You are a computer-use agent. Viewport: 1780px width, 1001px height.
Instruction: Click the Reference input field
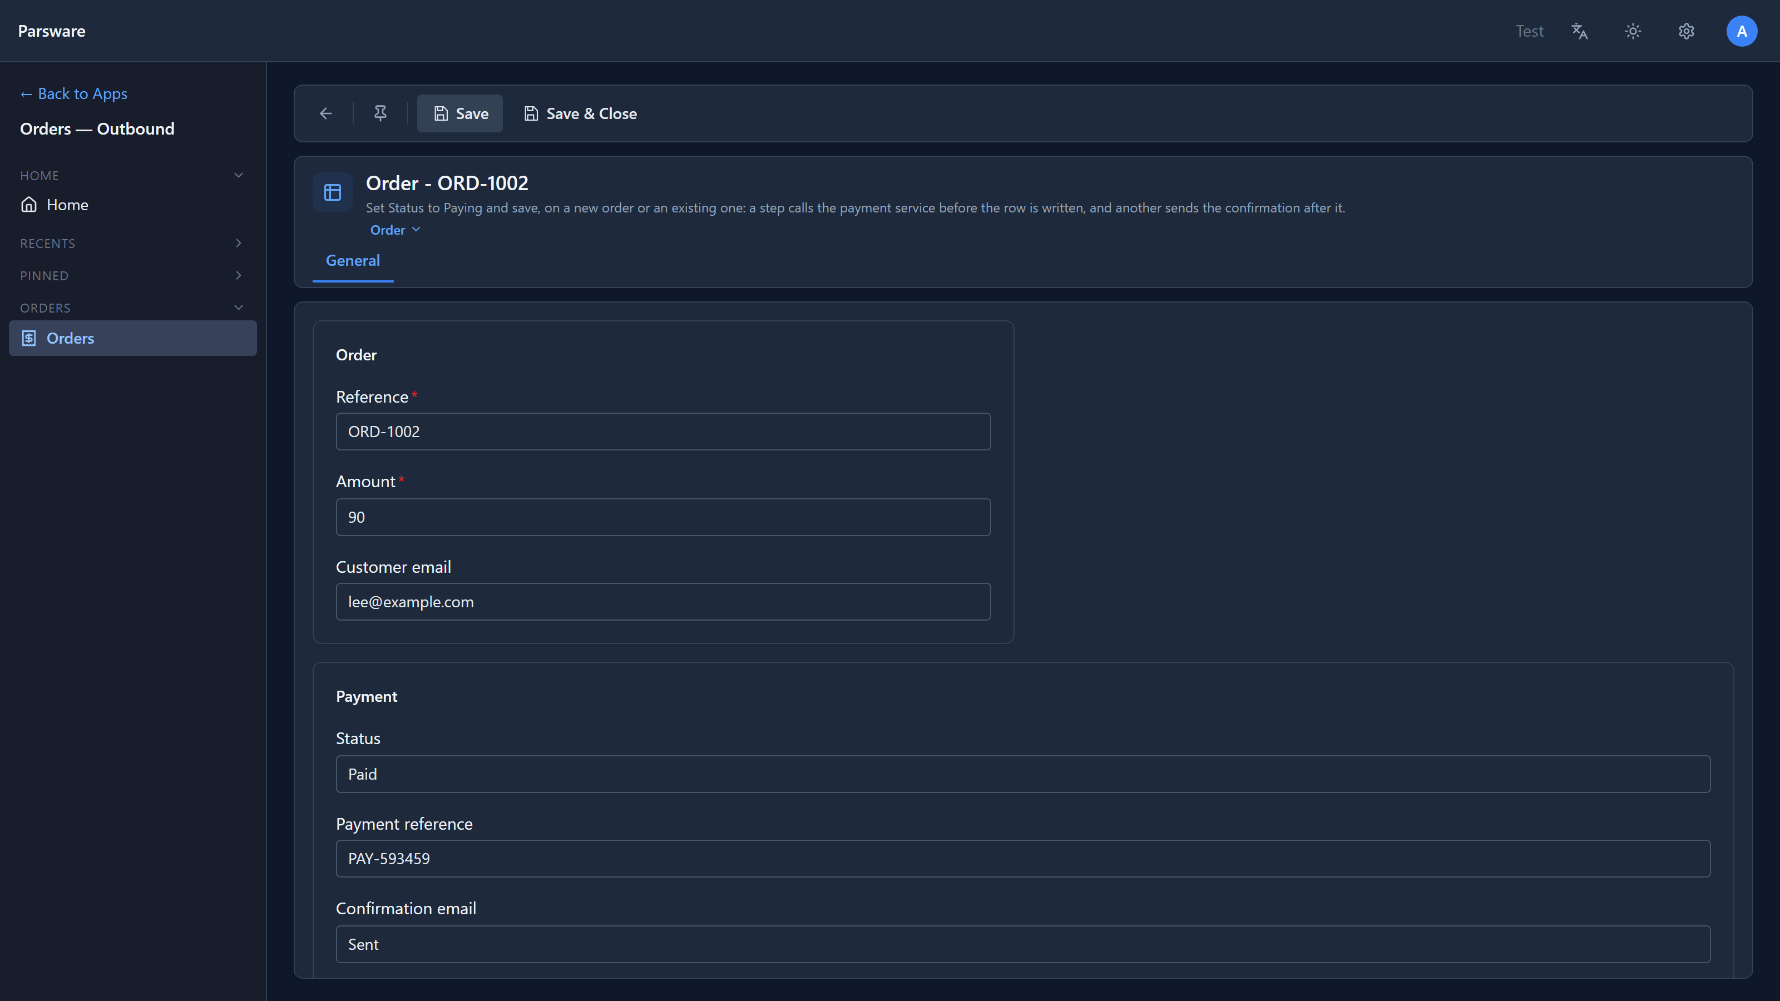(x=662, y=432)
